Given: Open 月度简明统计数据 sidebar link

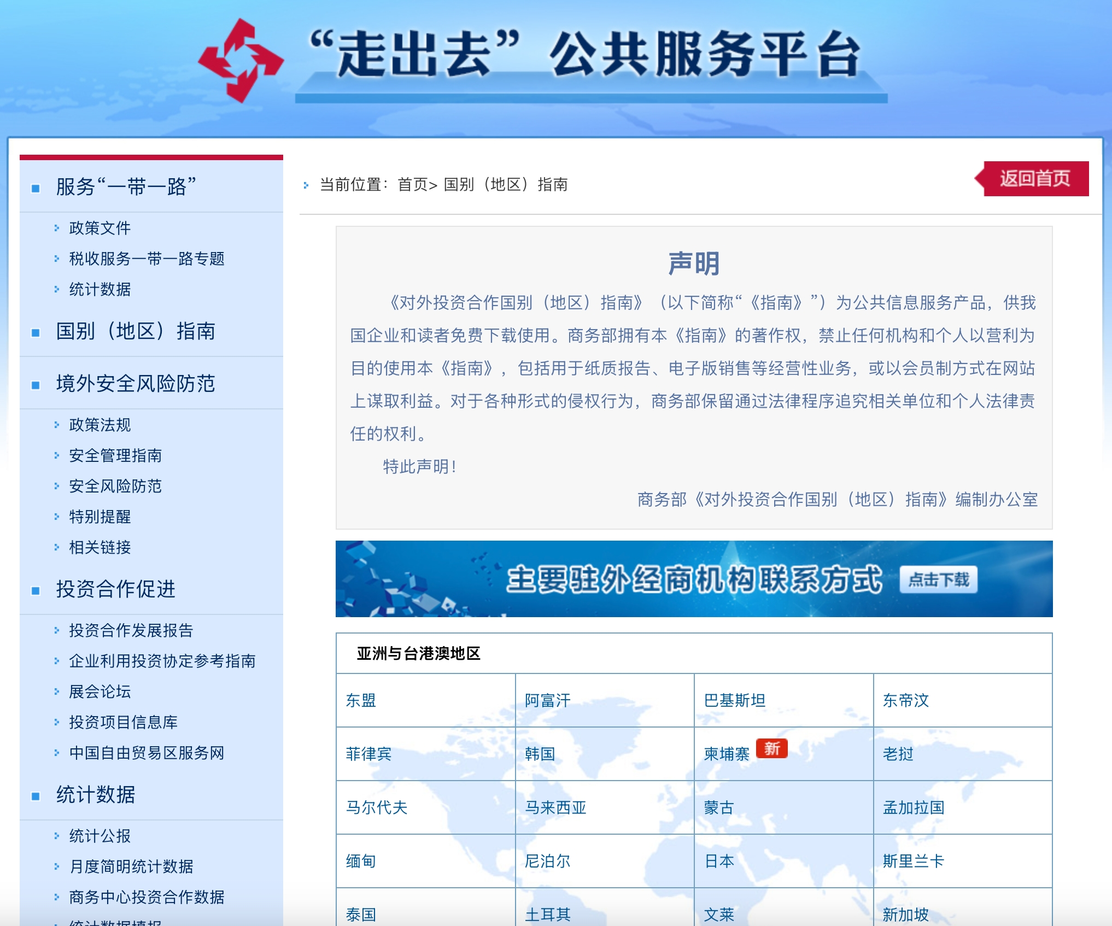Looking at the screenshot, I should click(x=131, y=866).
